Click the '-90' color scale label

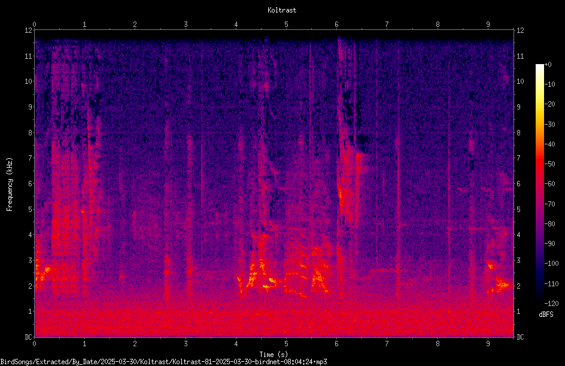pos(549,243)
